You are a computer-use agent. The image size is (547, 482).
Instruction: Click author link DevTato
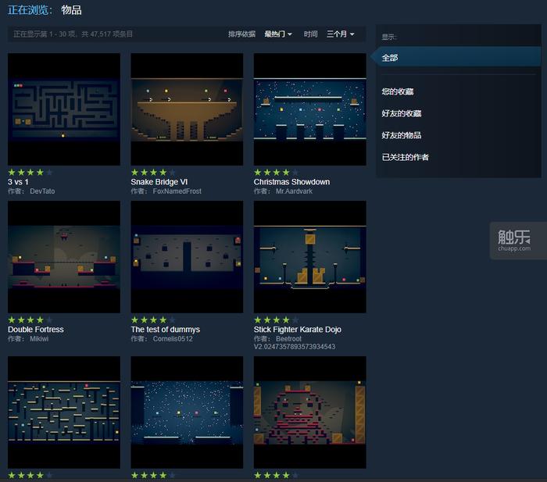(42, 191)
